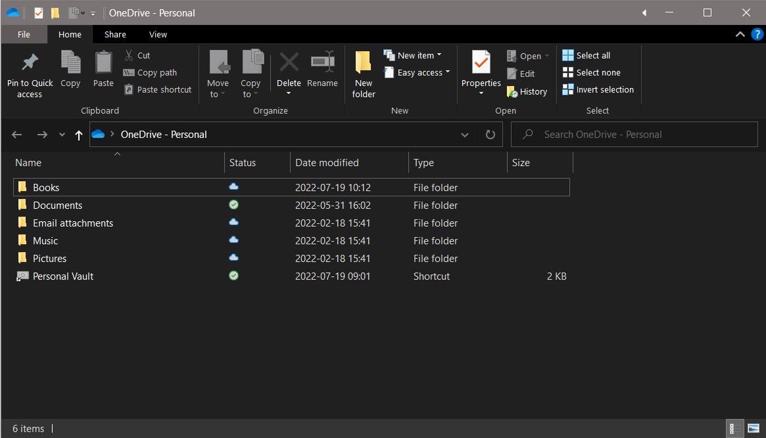Switch to large thumbnails view in status bar
This screenshot has width=766, height=438.
[753, 429]
